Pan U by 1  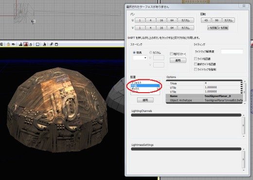[x=140, y=20]
